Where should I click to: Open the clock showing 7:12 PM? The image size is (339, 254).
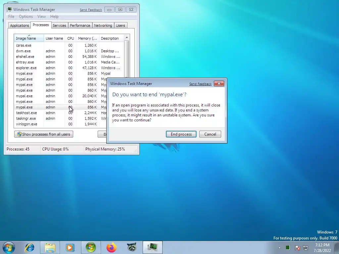[322, 248]
